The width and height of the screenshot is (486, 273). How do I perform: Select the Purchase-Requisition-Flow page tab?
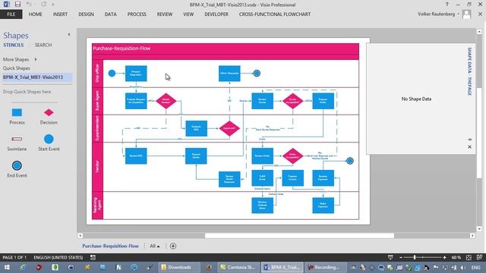pyautogui.click(x=110, y=246)
